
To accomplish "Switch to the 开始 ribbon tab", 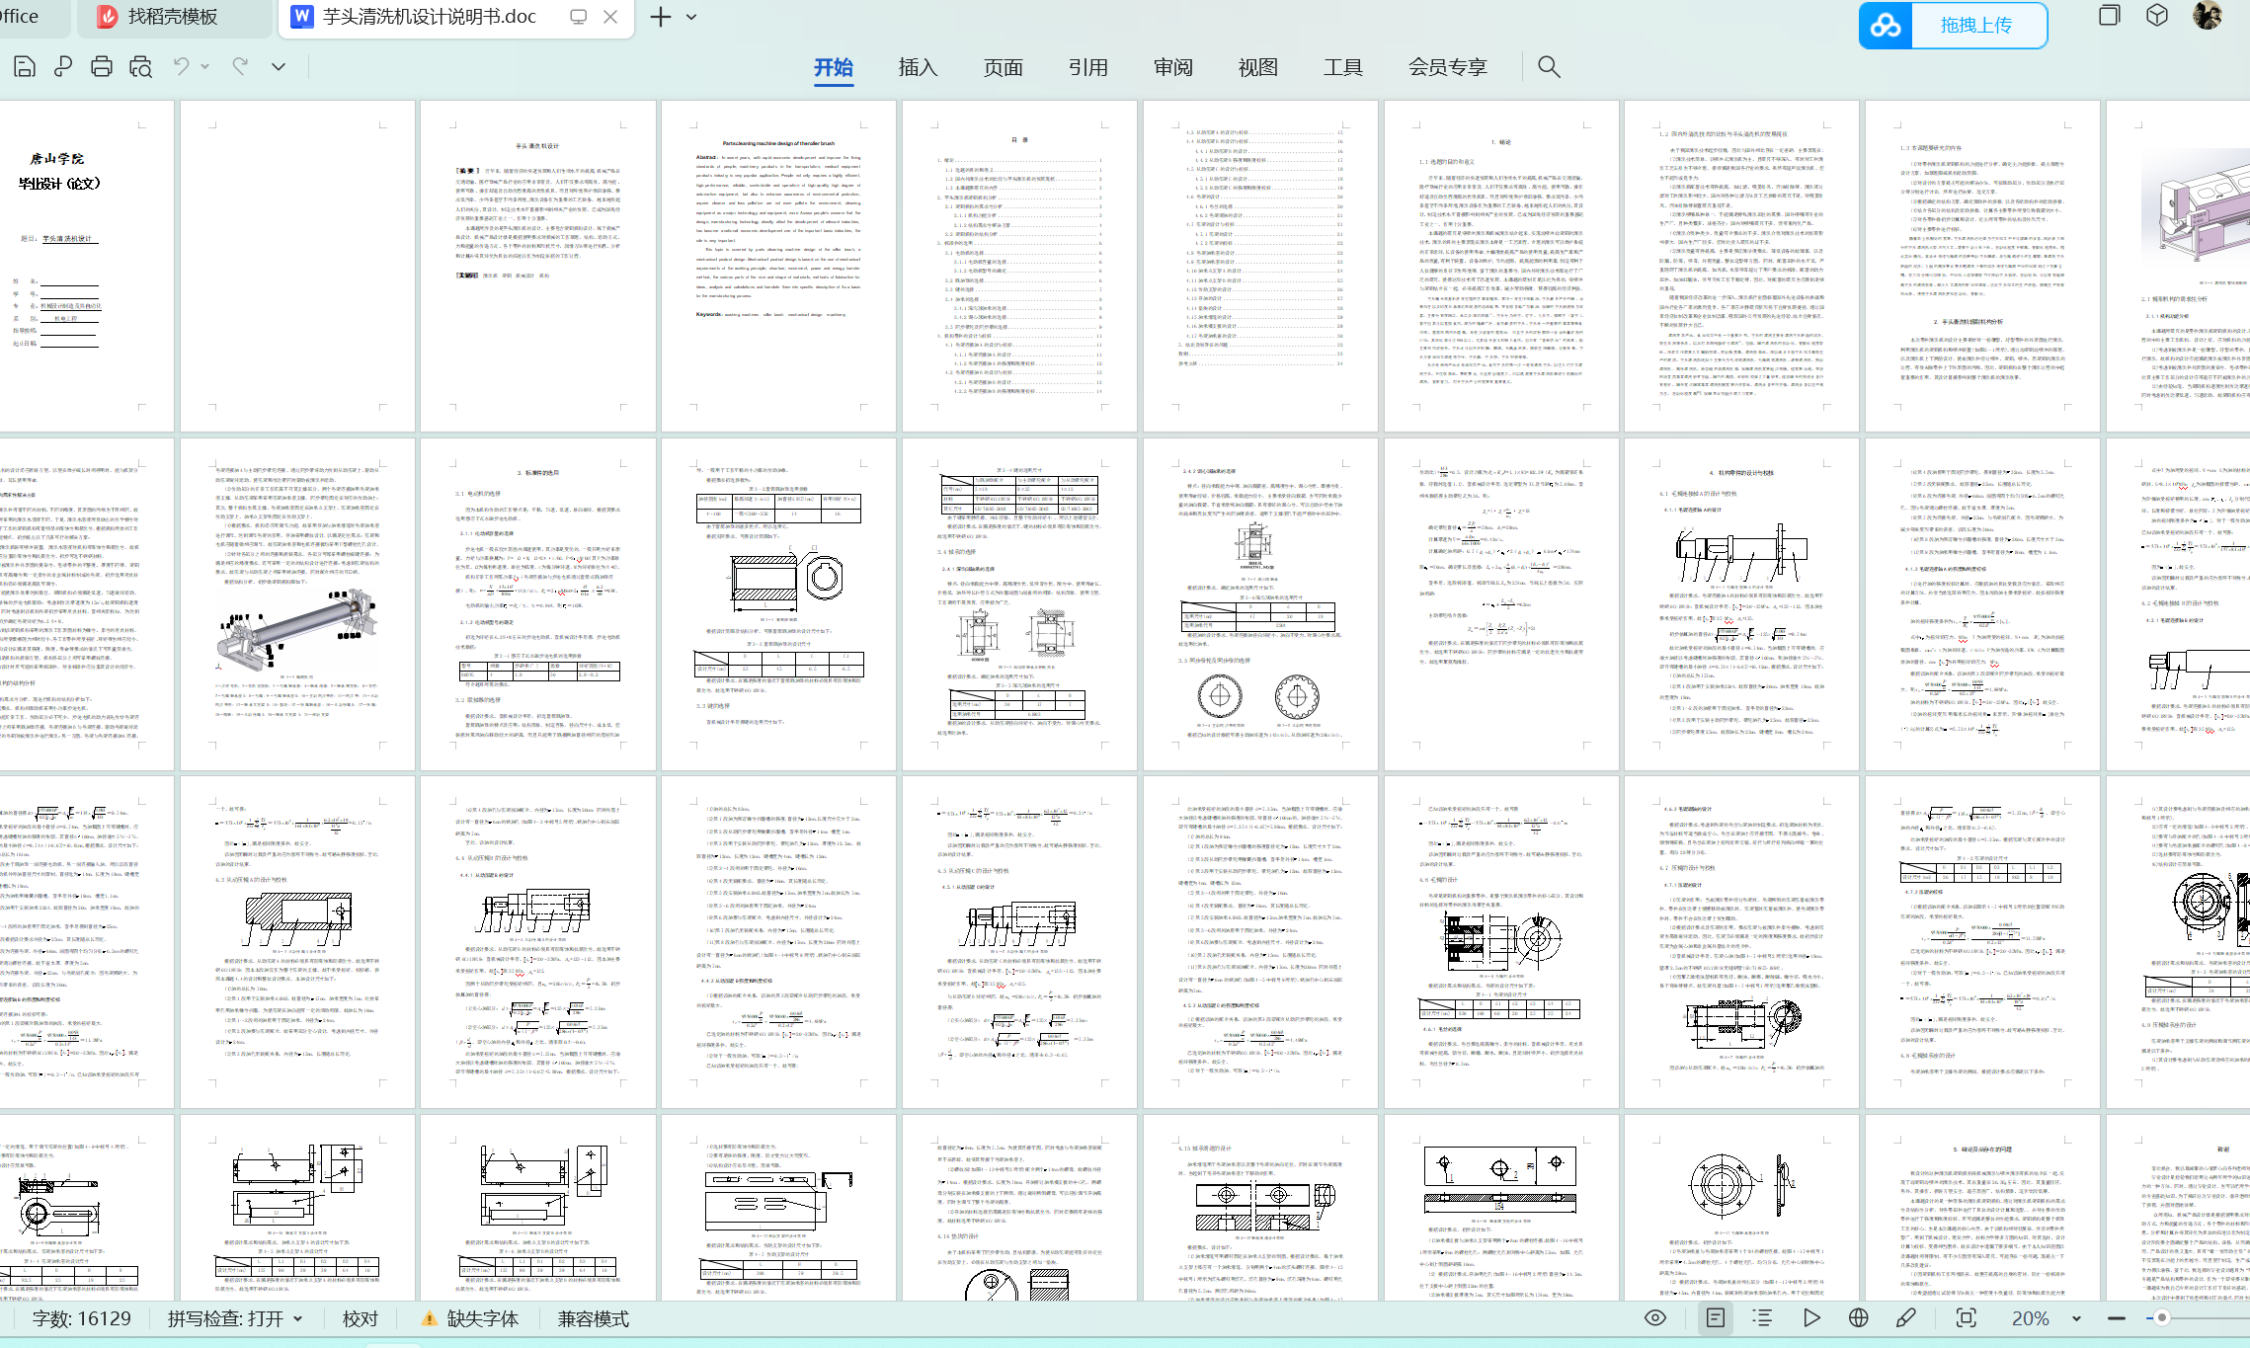I will point(834,67).
